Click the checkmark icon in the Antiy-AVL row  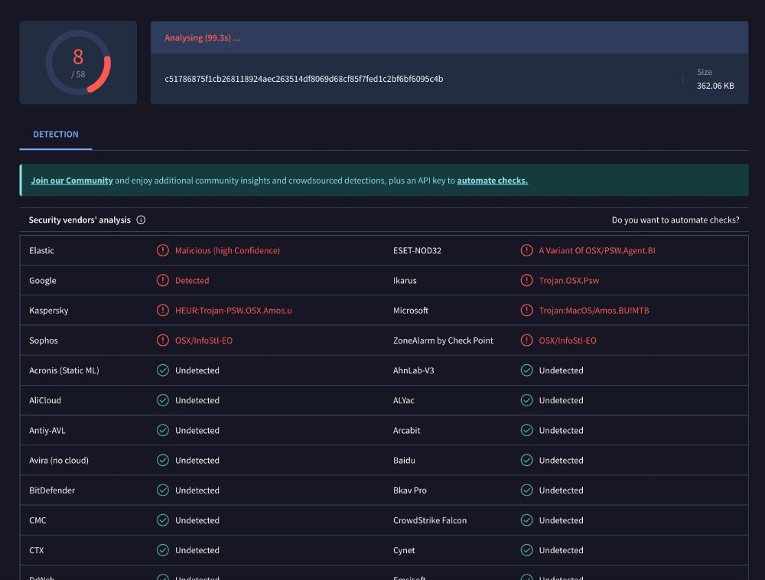pos(162,430)
